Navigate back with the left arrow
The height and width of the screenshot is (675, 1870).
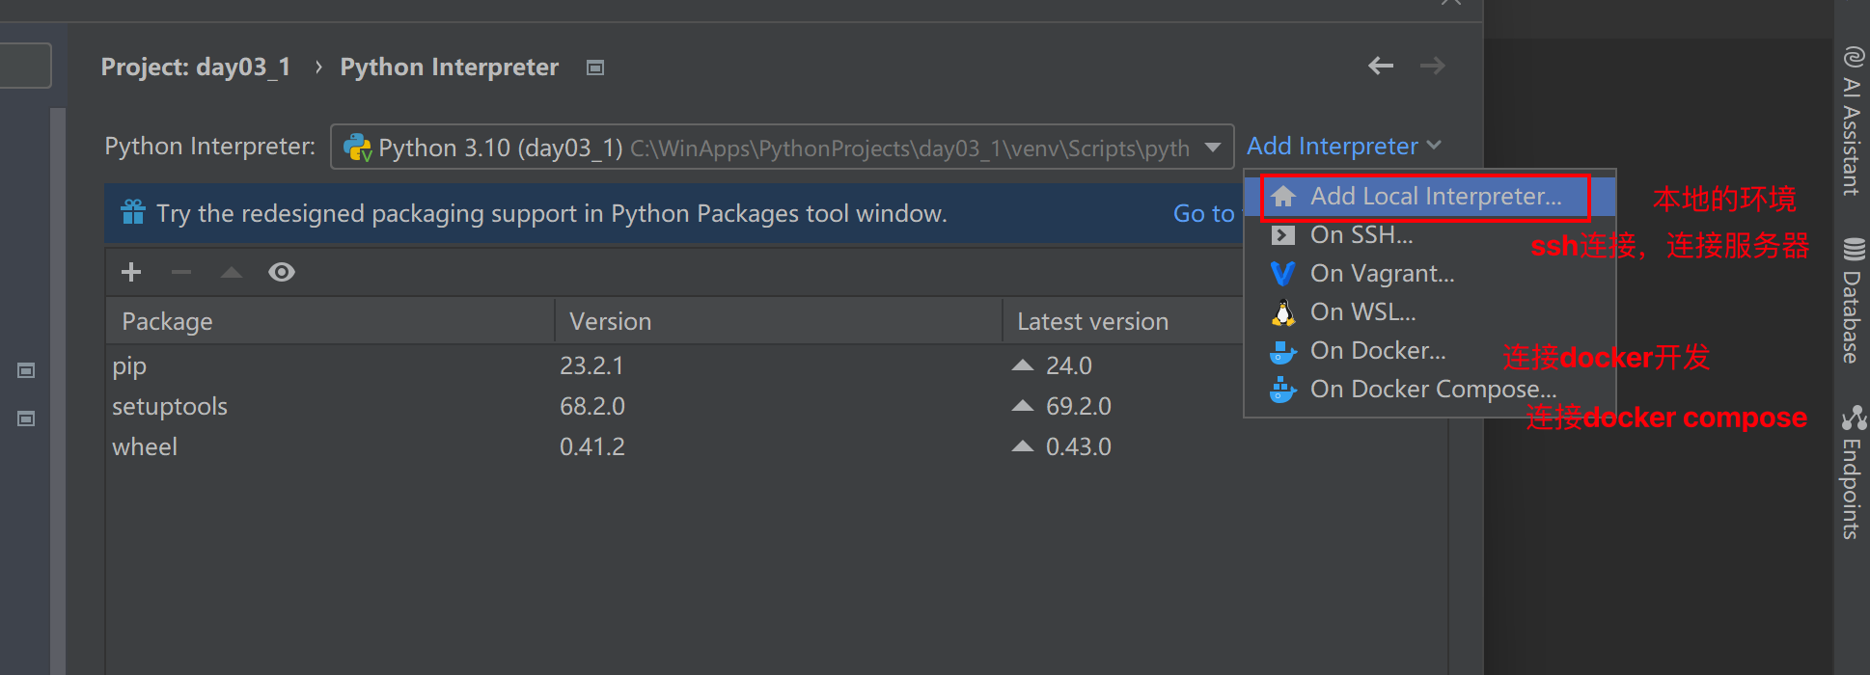click(x=1381, y=66)
